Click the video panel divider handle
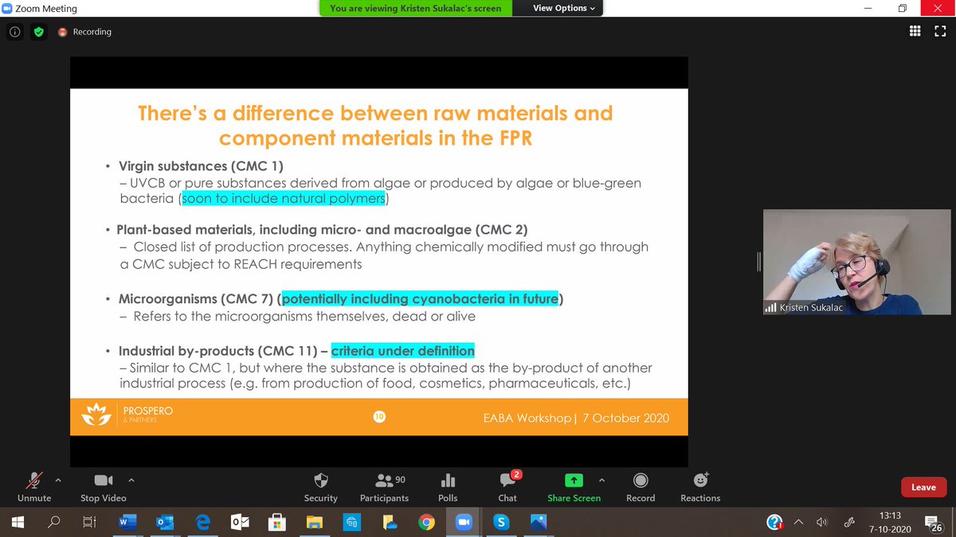956x537 pixels. coord(758,262)
